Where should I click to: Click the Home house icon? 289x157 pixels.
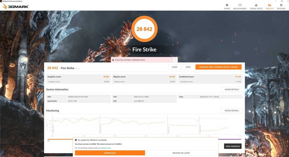[x=227, y=5]
